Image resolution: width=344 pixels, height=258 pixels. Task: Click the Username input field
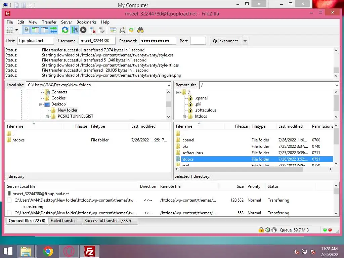coord(97,41)
